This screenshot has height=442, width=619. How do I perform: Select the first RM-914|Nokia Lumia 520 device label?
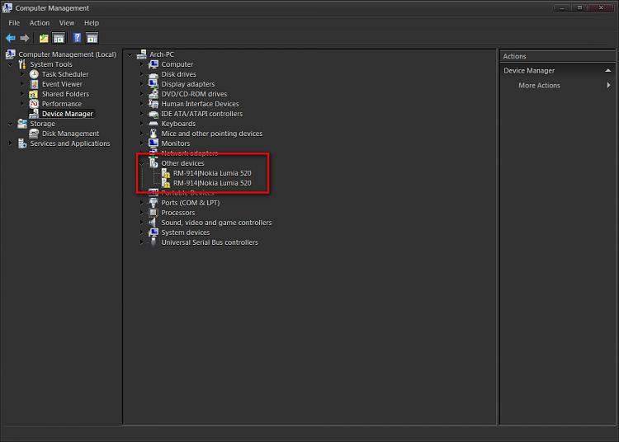pyautogui.click(x=212, y=173)
